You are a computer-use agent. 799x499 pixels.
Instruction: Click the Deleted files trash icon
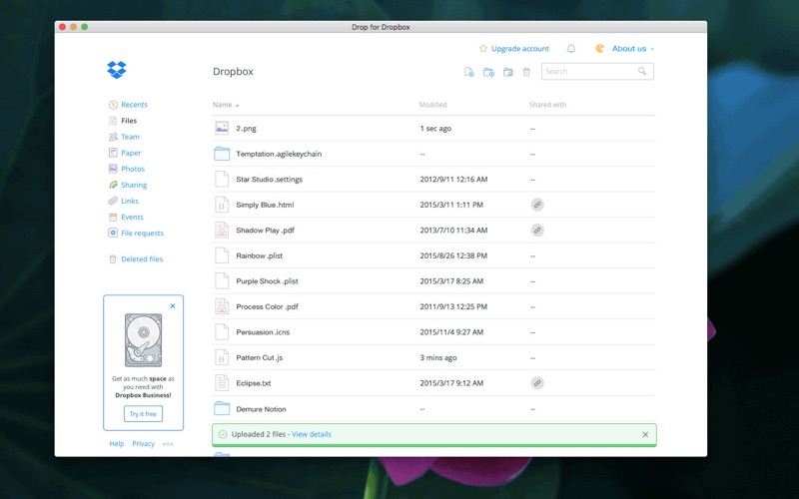pos(113,259)
